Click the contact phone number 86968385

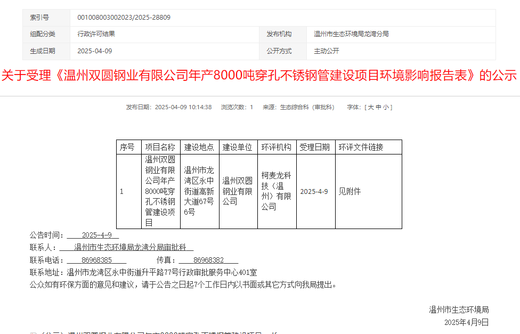tap(96, 260)
